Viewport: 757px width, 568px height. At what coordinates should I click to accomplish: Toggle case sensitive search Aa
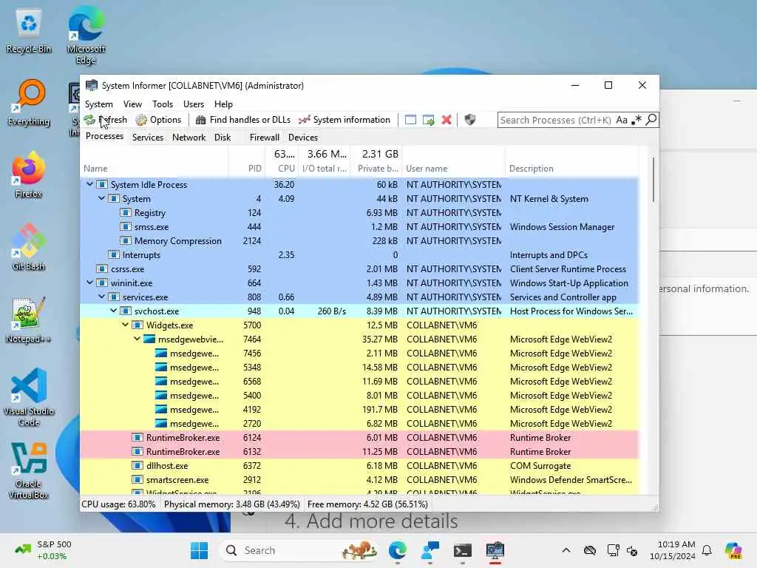622,120
